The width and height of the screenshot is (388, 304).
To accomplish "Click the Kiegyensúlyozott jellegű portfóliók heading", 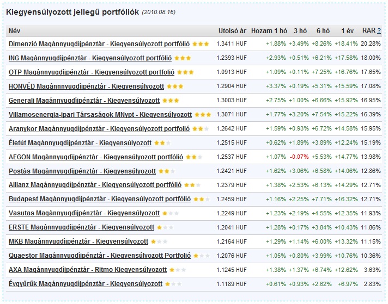I will 72,12.
